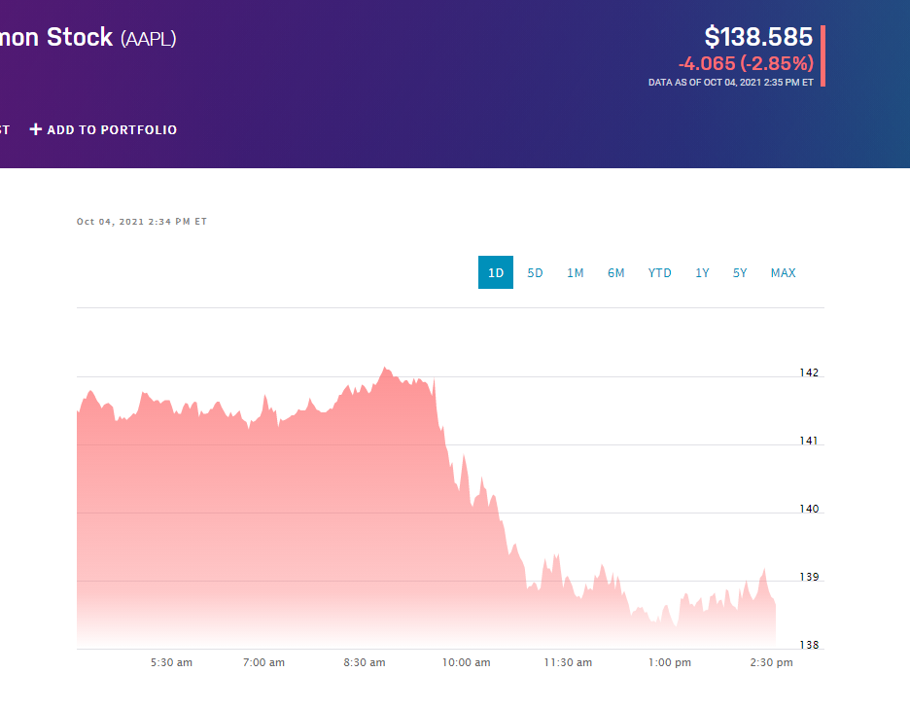Click the (AAPL) ticker symbol in the header
The image size is (910, 708).
148,39
